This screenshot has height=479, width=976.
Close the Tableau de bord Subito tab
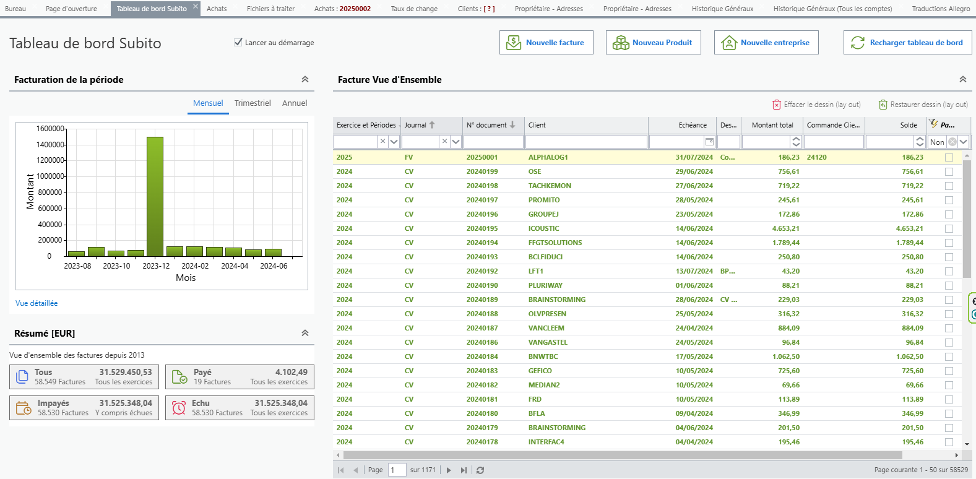(196, 6)
